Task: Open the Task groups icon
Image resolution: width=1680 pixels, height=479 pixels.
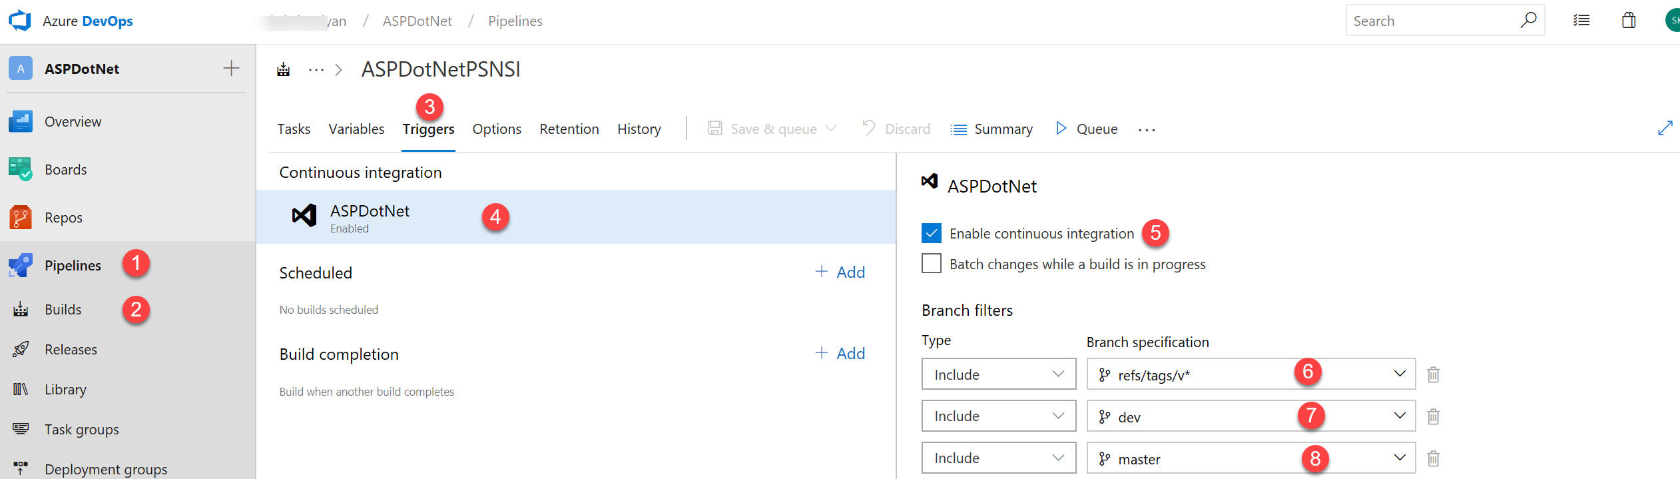Action: pos(21,429)
